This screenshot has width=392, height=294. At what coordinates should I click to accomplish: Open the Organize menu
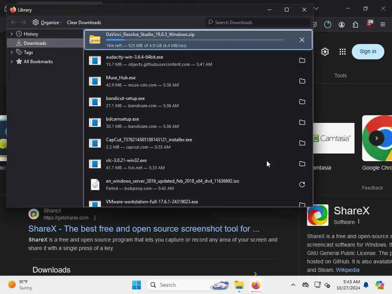(47, 23)
